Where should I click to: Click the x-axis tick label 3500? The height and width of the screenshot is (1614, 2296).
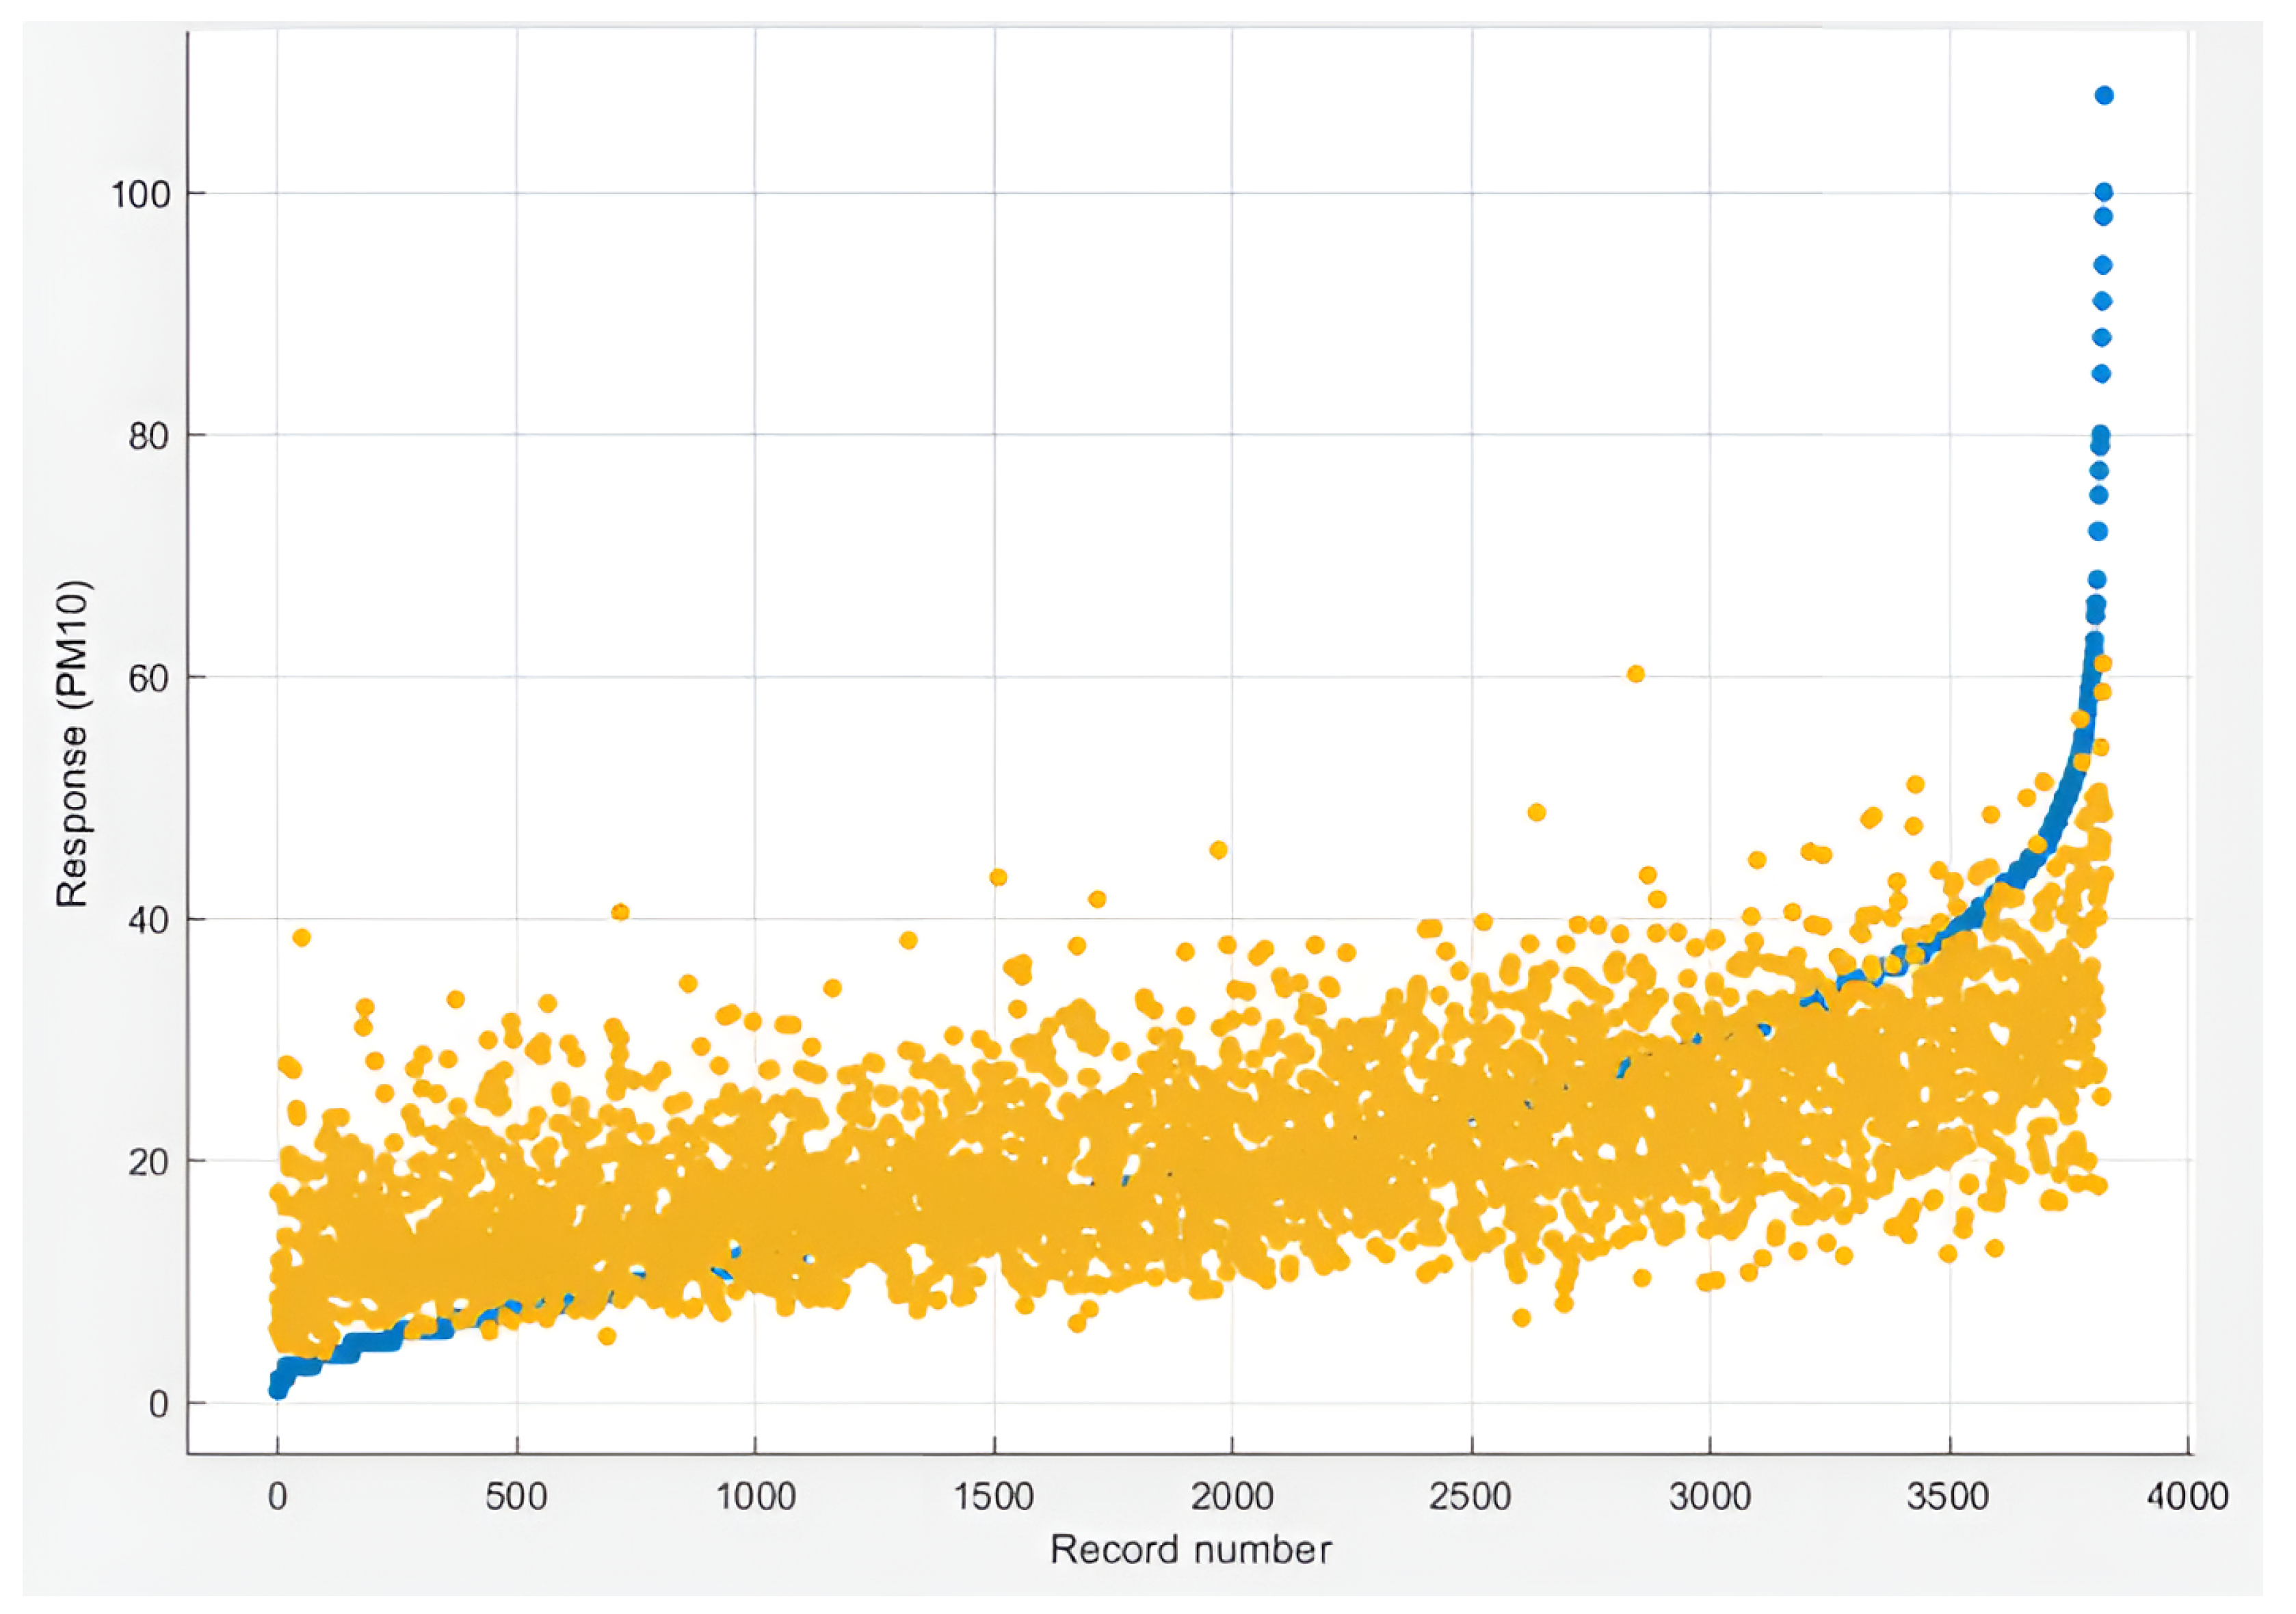1948,1497
